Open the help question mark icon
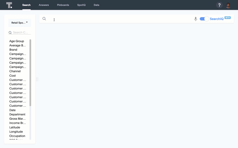The image size is (238, 148). pyautogui.click(x=219, y=5)
